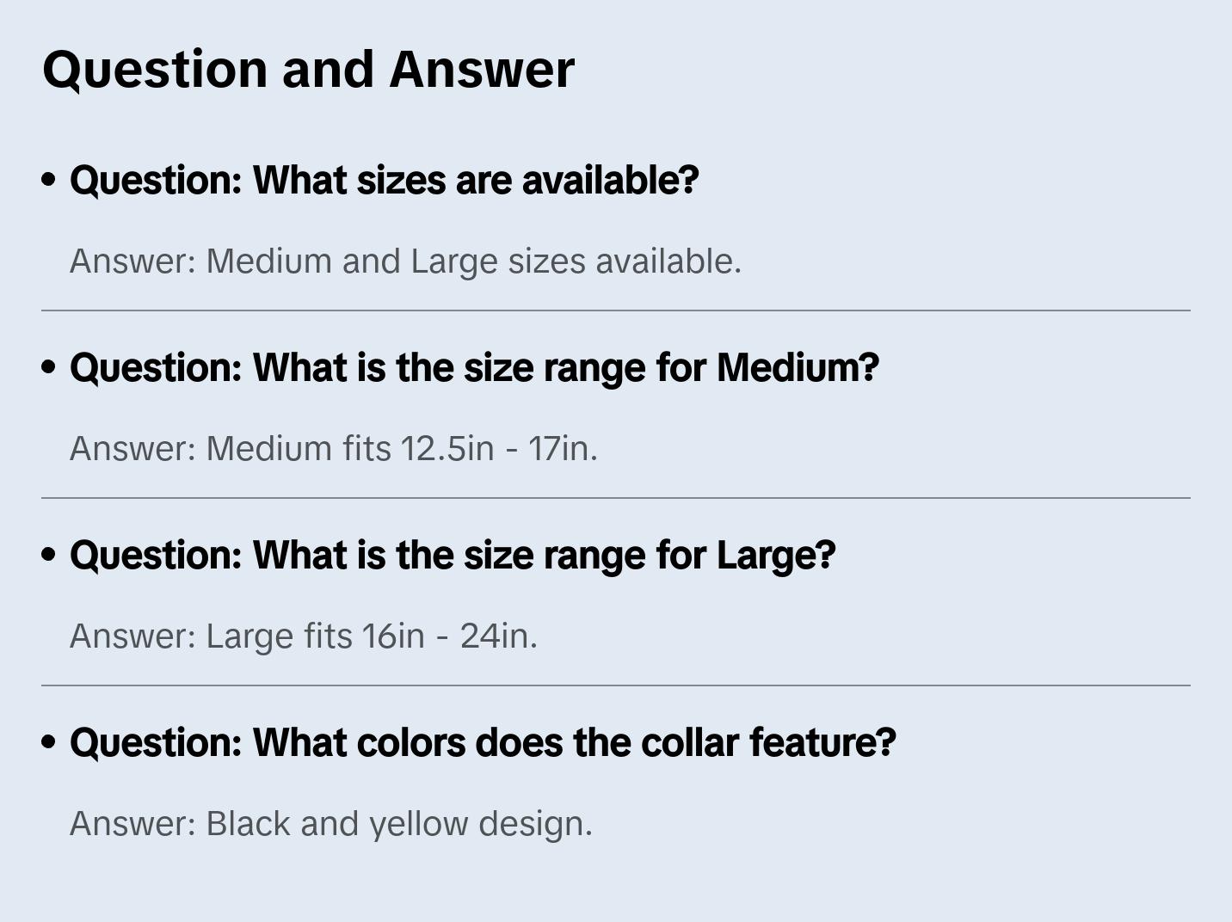Select the collar colors question
Screen dimensions: 1232x922
(x=483, y=743)
